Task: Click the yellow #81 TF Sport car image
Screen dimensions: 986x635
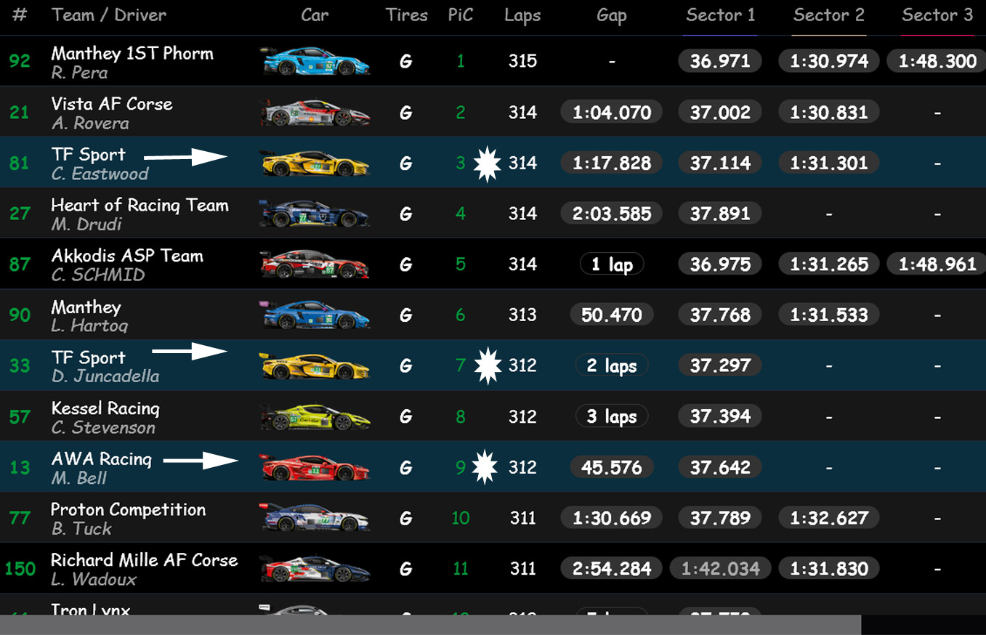Action: pyautogui.click(x=315, y=163)
